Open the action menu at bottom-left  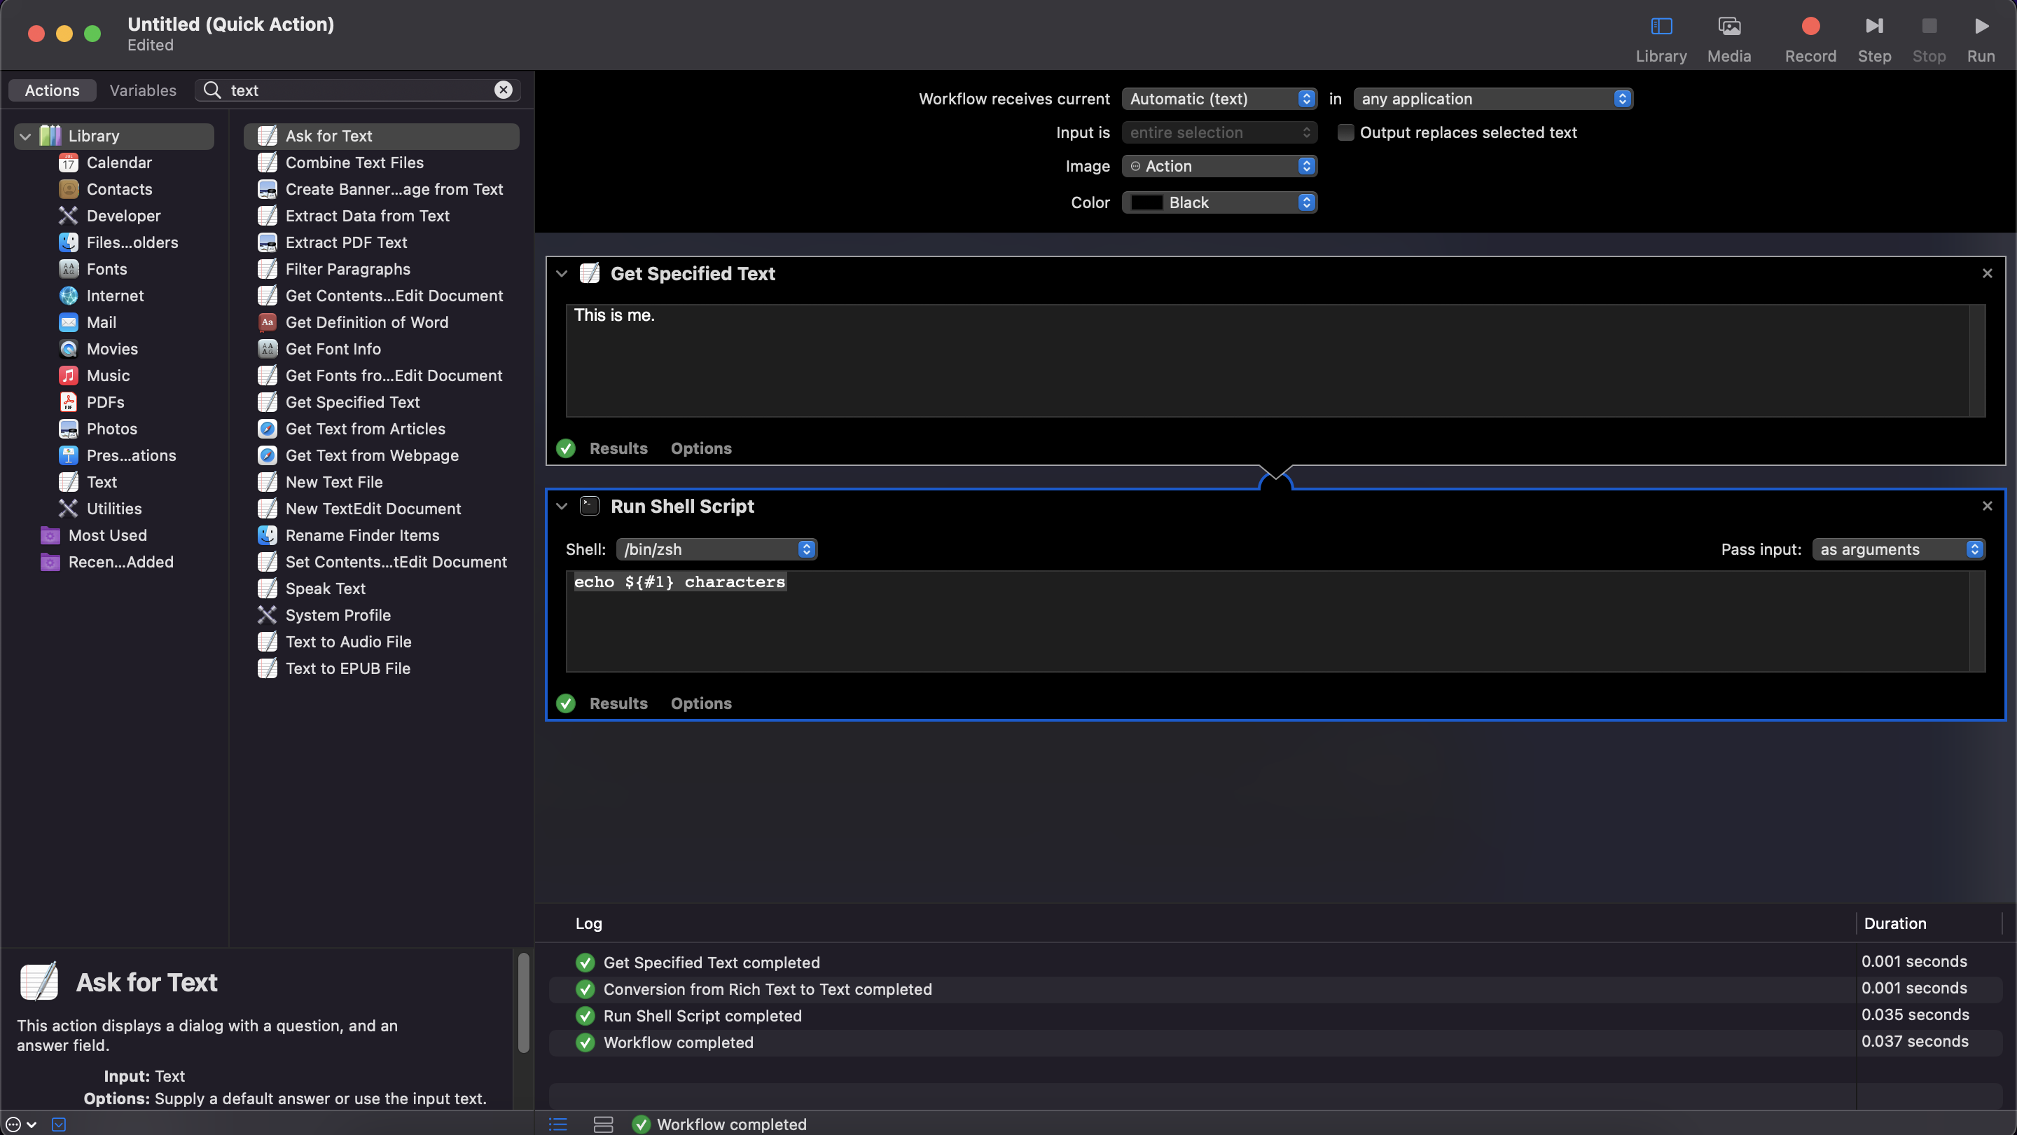[20, 1124]
